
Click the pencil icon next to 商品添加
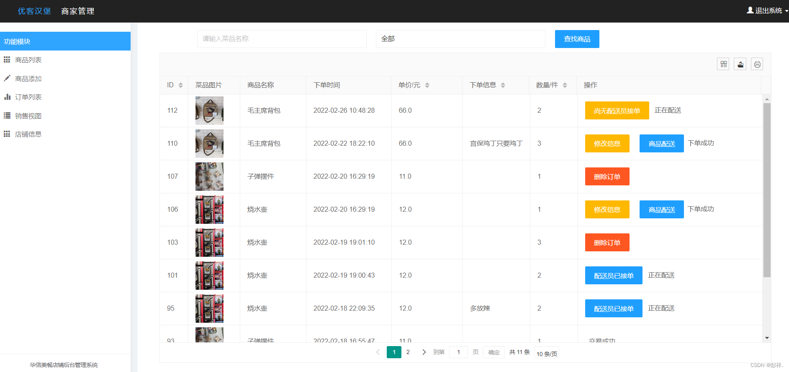coord(7,78)
